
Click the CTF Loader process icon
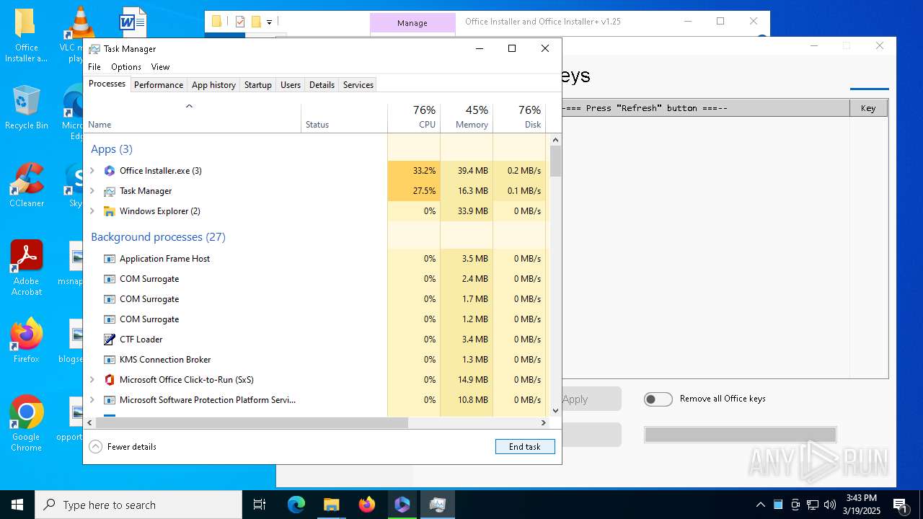[110, 340]
